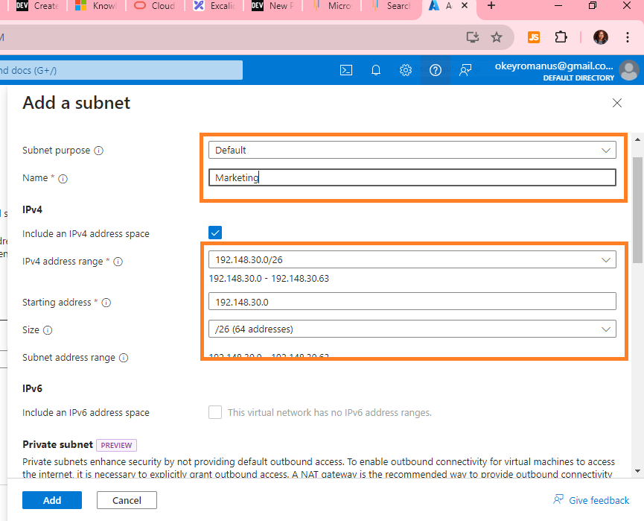Screen dimensions: 644x521
Task: Show info for Subnet address range
Action: [x=124, y=358]
